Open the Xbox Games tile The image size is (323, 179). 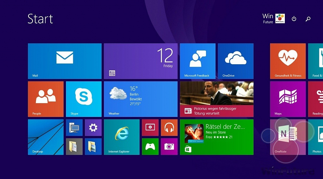pyautogui.click(x=150, y=147)
